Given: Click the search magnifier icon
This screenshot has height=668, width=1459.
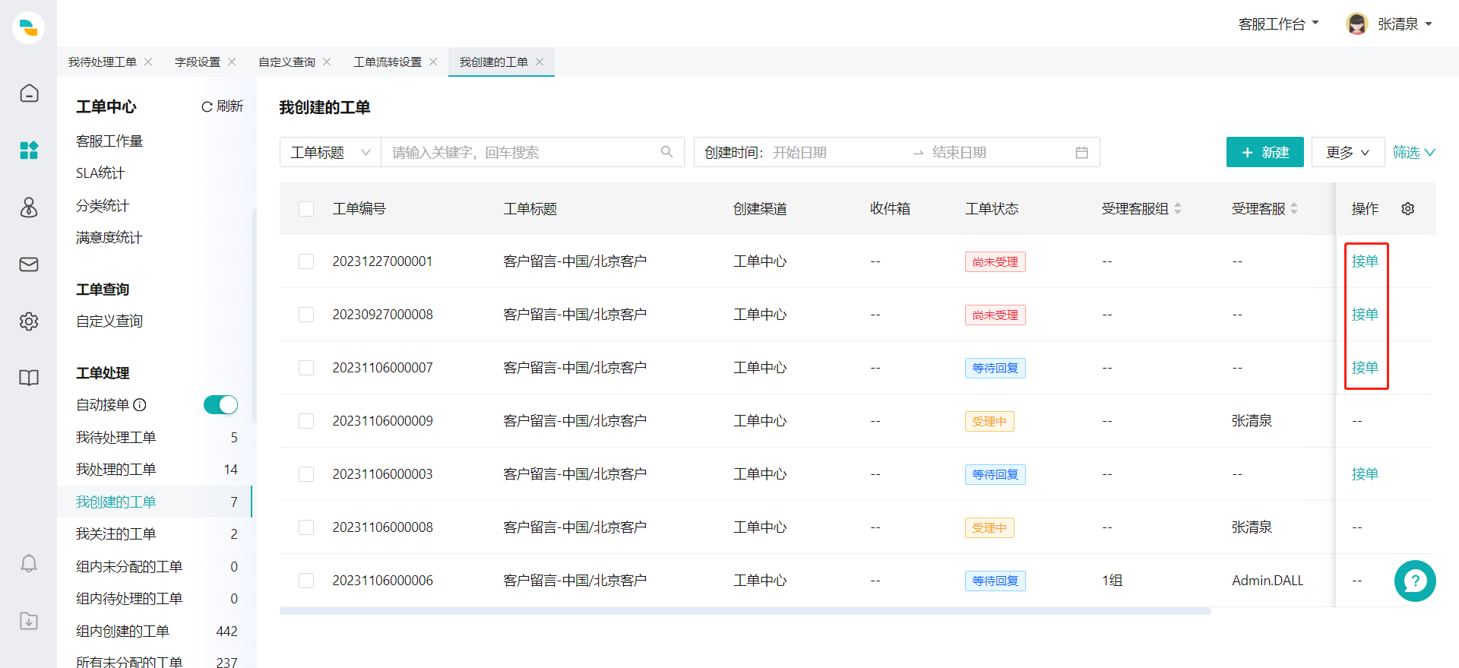Looking at the screenshot, I should click(x=666, y=152).
